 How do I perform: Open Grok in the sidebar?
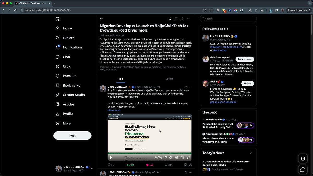(x=63, y=66)
